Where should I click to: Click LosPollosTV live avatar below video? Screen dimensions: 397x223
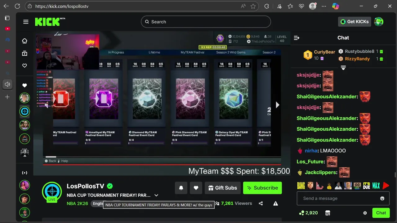point(52,192)
